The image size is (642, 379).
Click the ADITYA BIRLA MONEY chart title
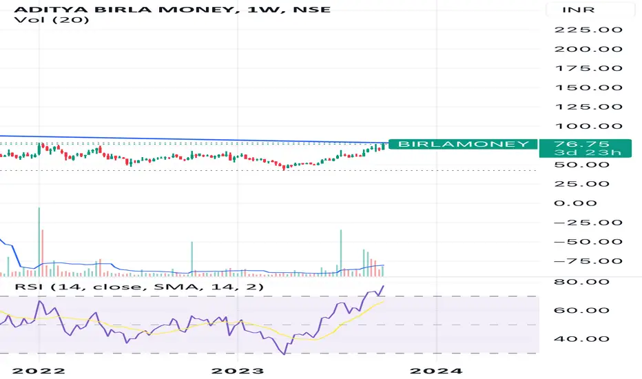coord(172,8)
